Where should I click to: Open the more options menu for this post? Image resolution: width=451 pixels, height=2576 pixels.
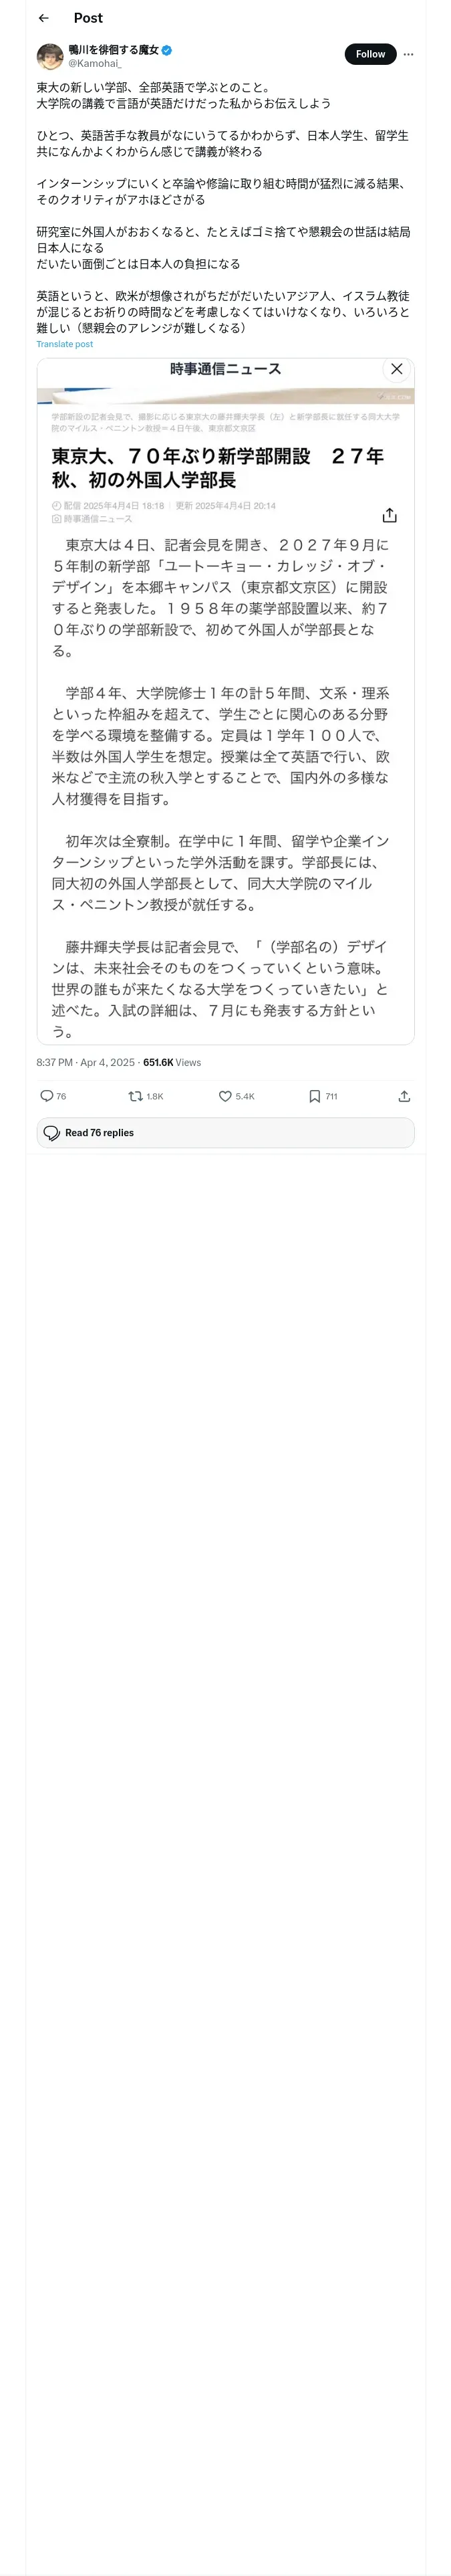(408, 54)
